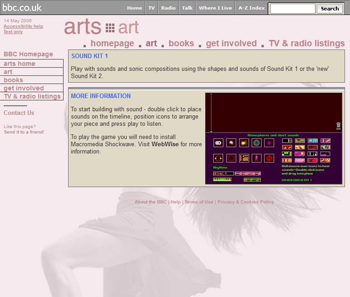Open 'TV & radio listings' in top navigation

point(307,43)
